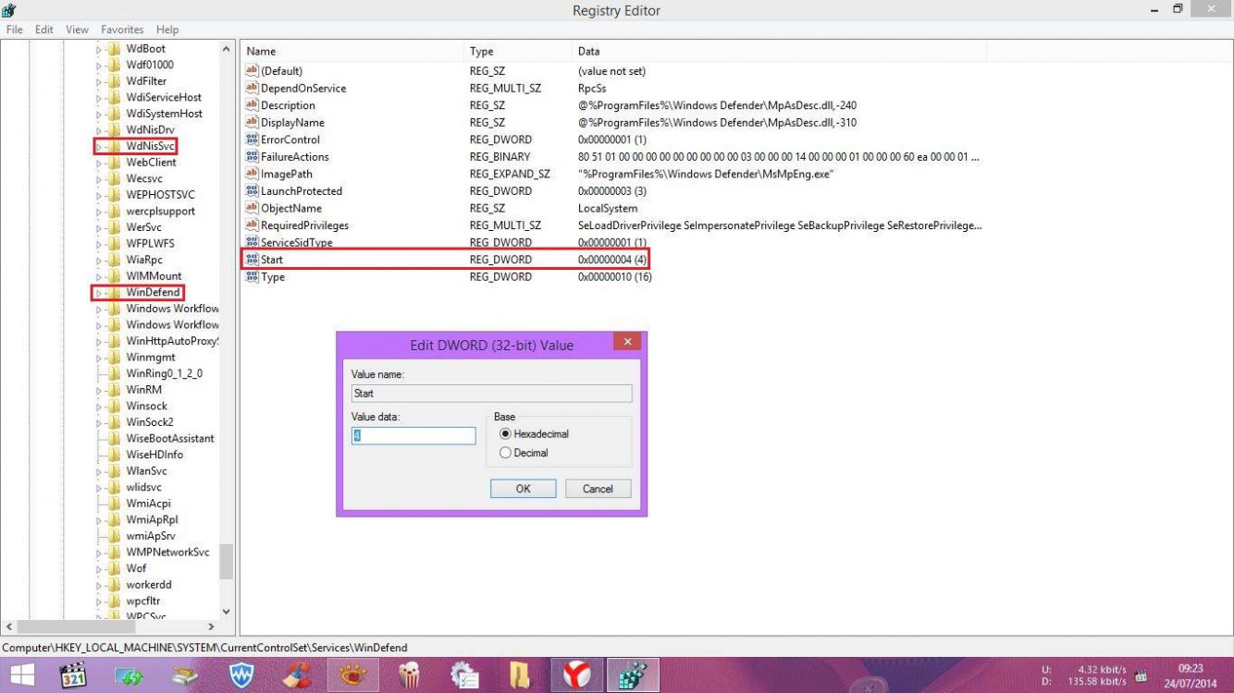Screen dimensions: 1234x693
Task: Click the icon of the (Default) value
Action: [x=251, y=71]
